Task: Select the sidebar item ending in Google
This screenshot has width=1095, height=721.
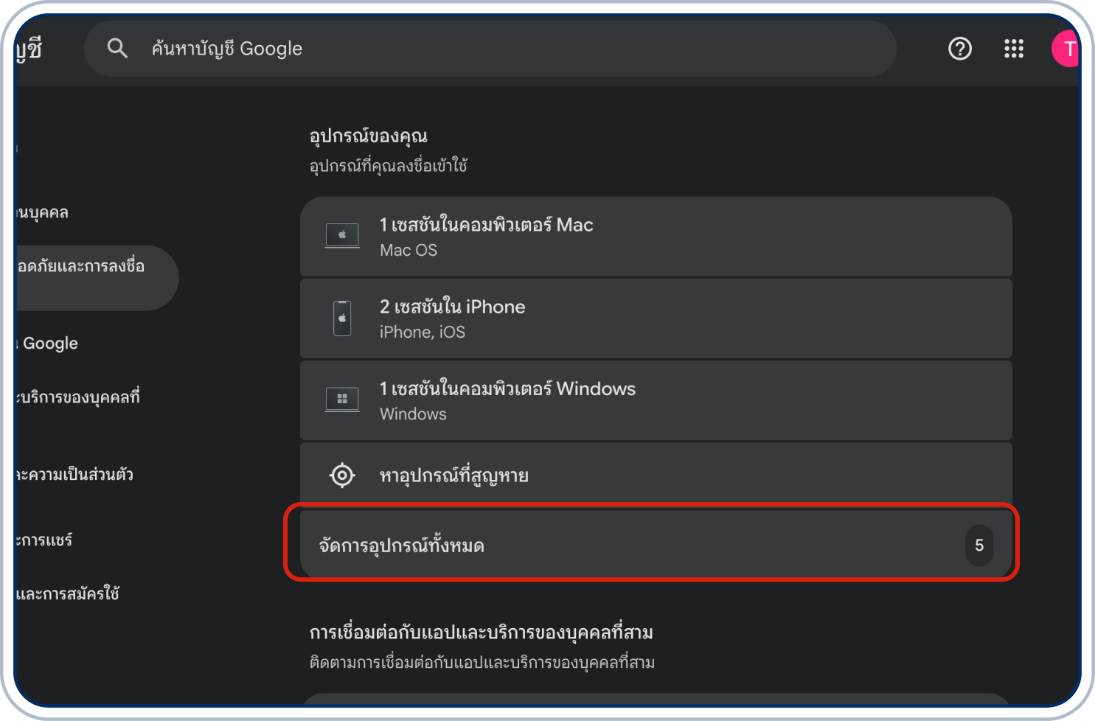Action: pos(47,344)
